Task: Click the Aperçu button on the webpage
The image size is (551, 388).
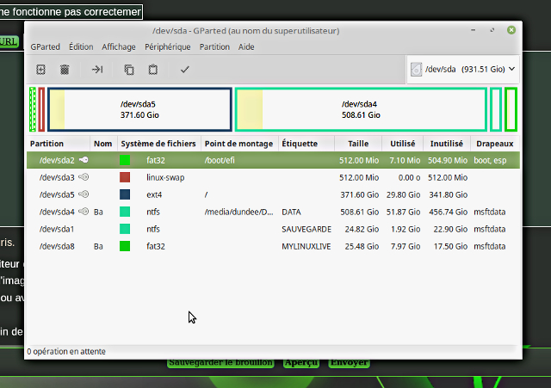Action: tap(301, 363)
